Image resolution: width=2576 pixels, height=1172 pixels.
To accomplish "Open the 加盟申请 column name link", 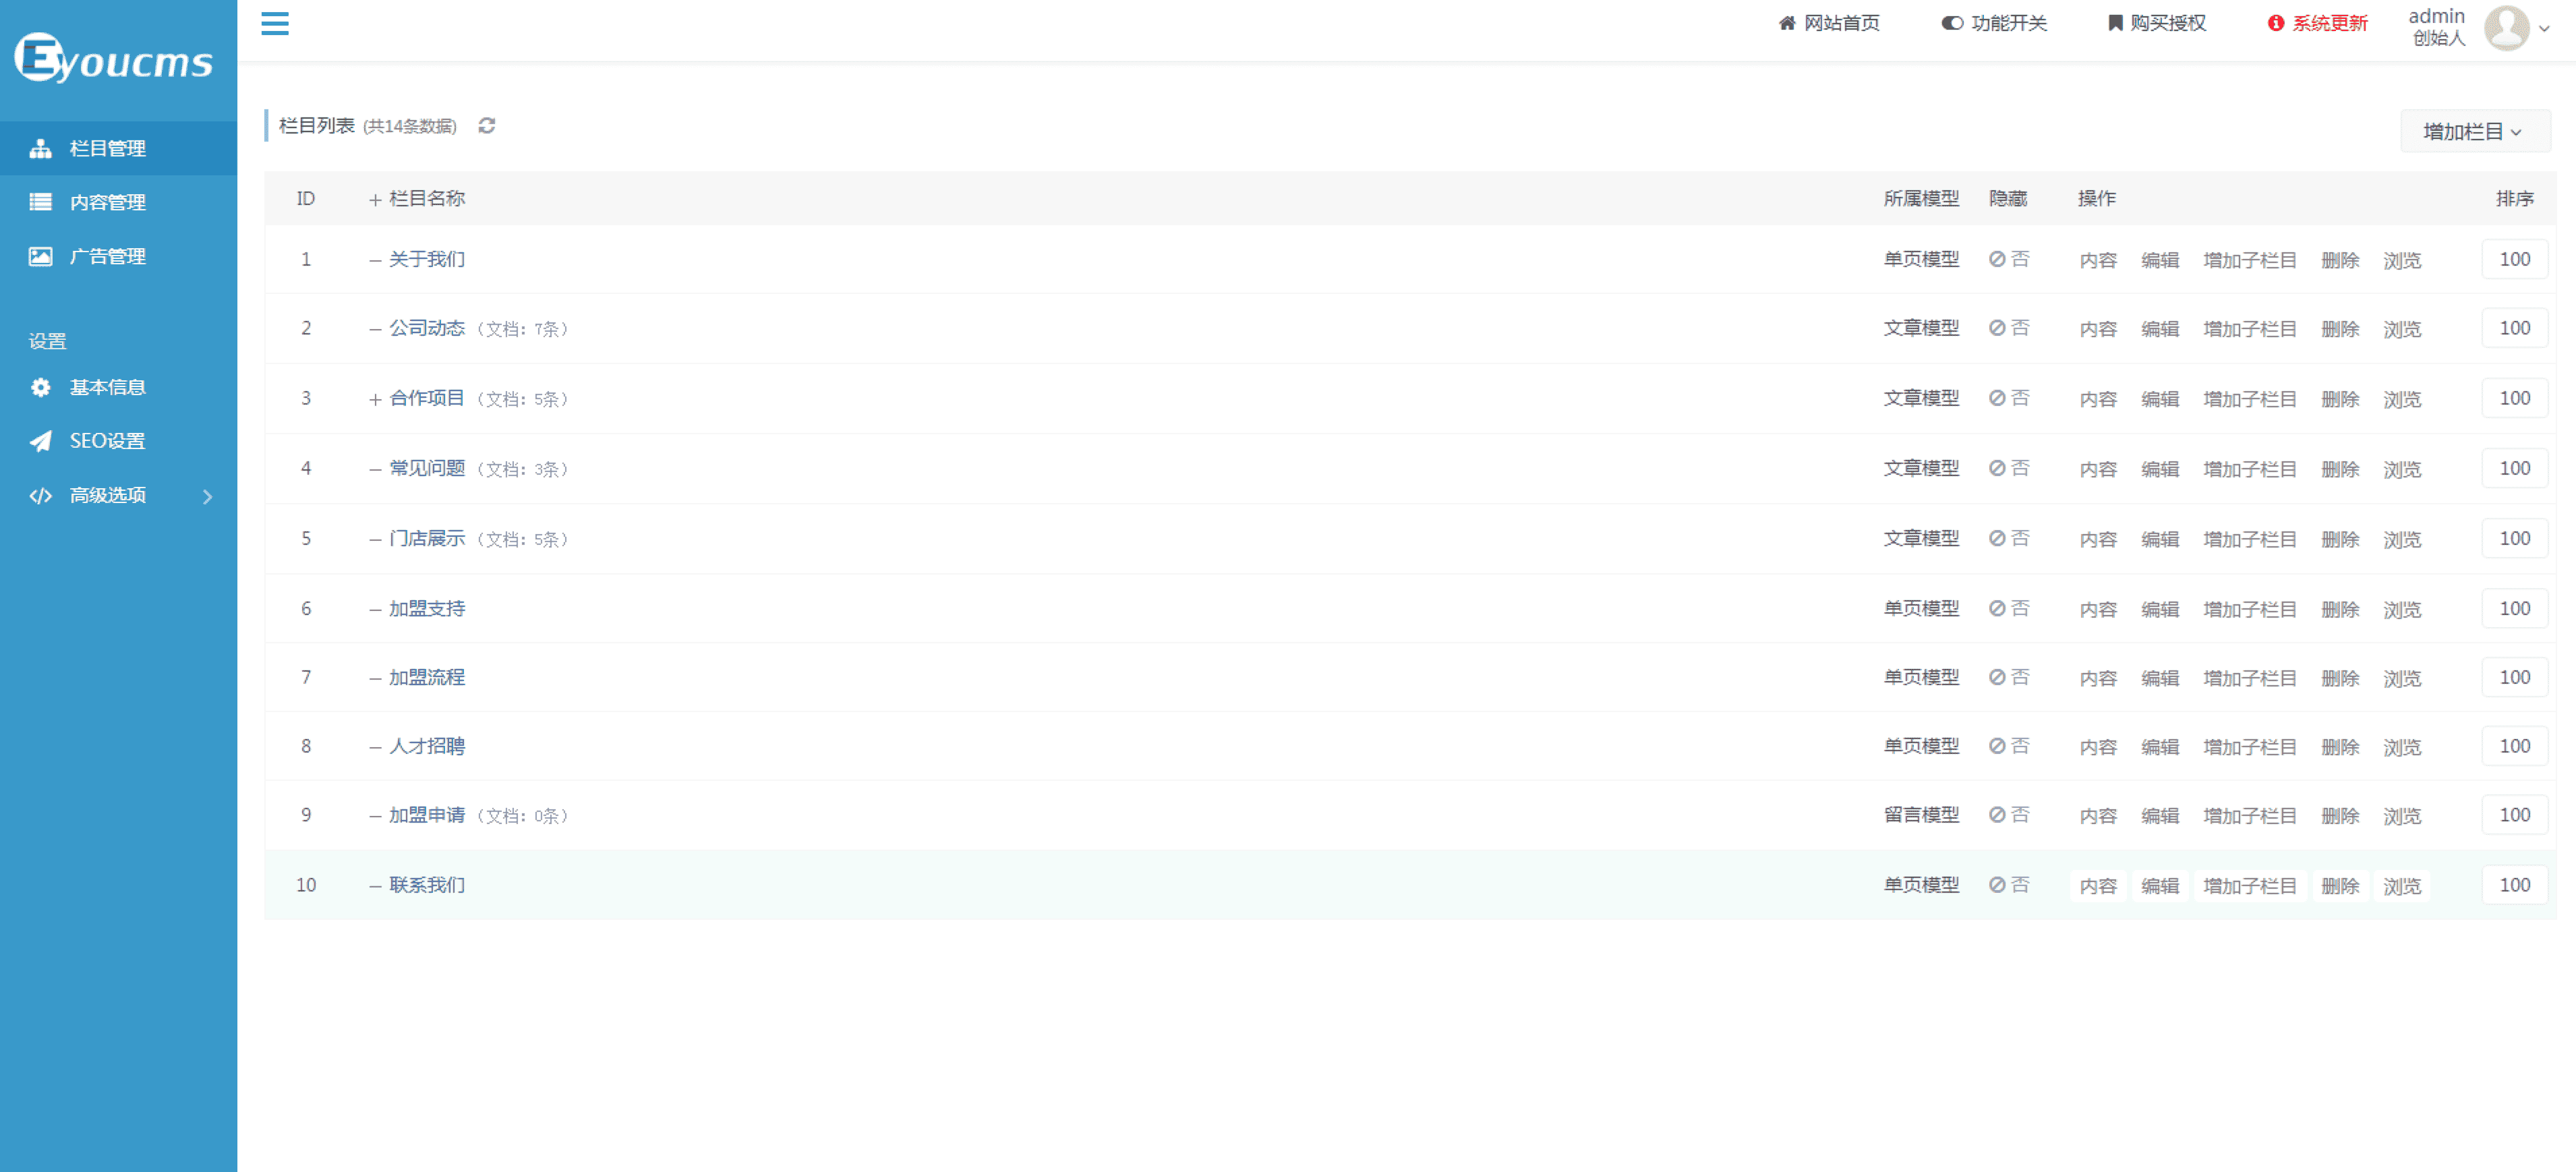I will [x=427, y=815].
